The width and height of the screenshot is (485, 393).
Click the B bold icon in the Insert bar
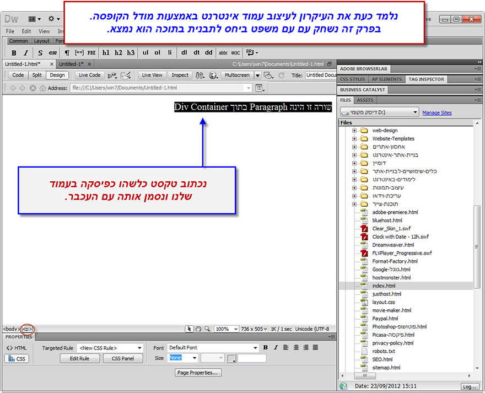click(14, 53)
